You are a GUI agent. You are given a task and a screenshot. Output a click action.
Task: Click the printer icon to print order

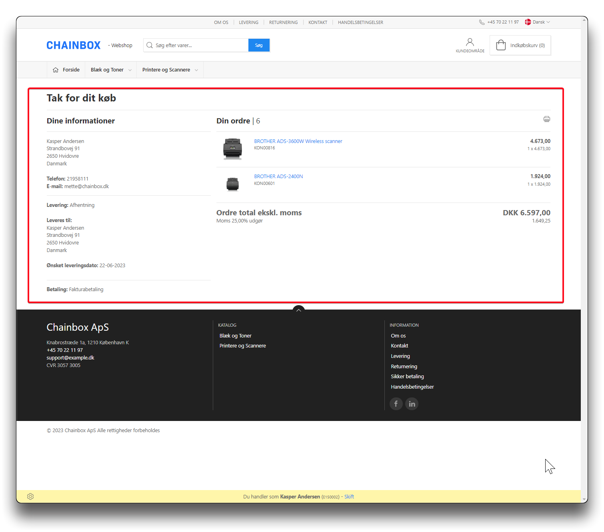pos(546,119)
